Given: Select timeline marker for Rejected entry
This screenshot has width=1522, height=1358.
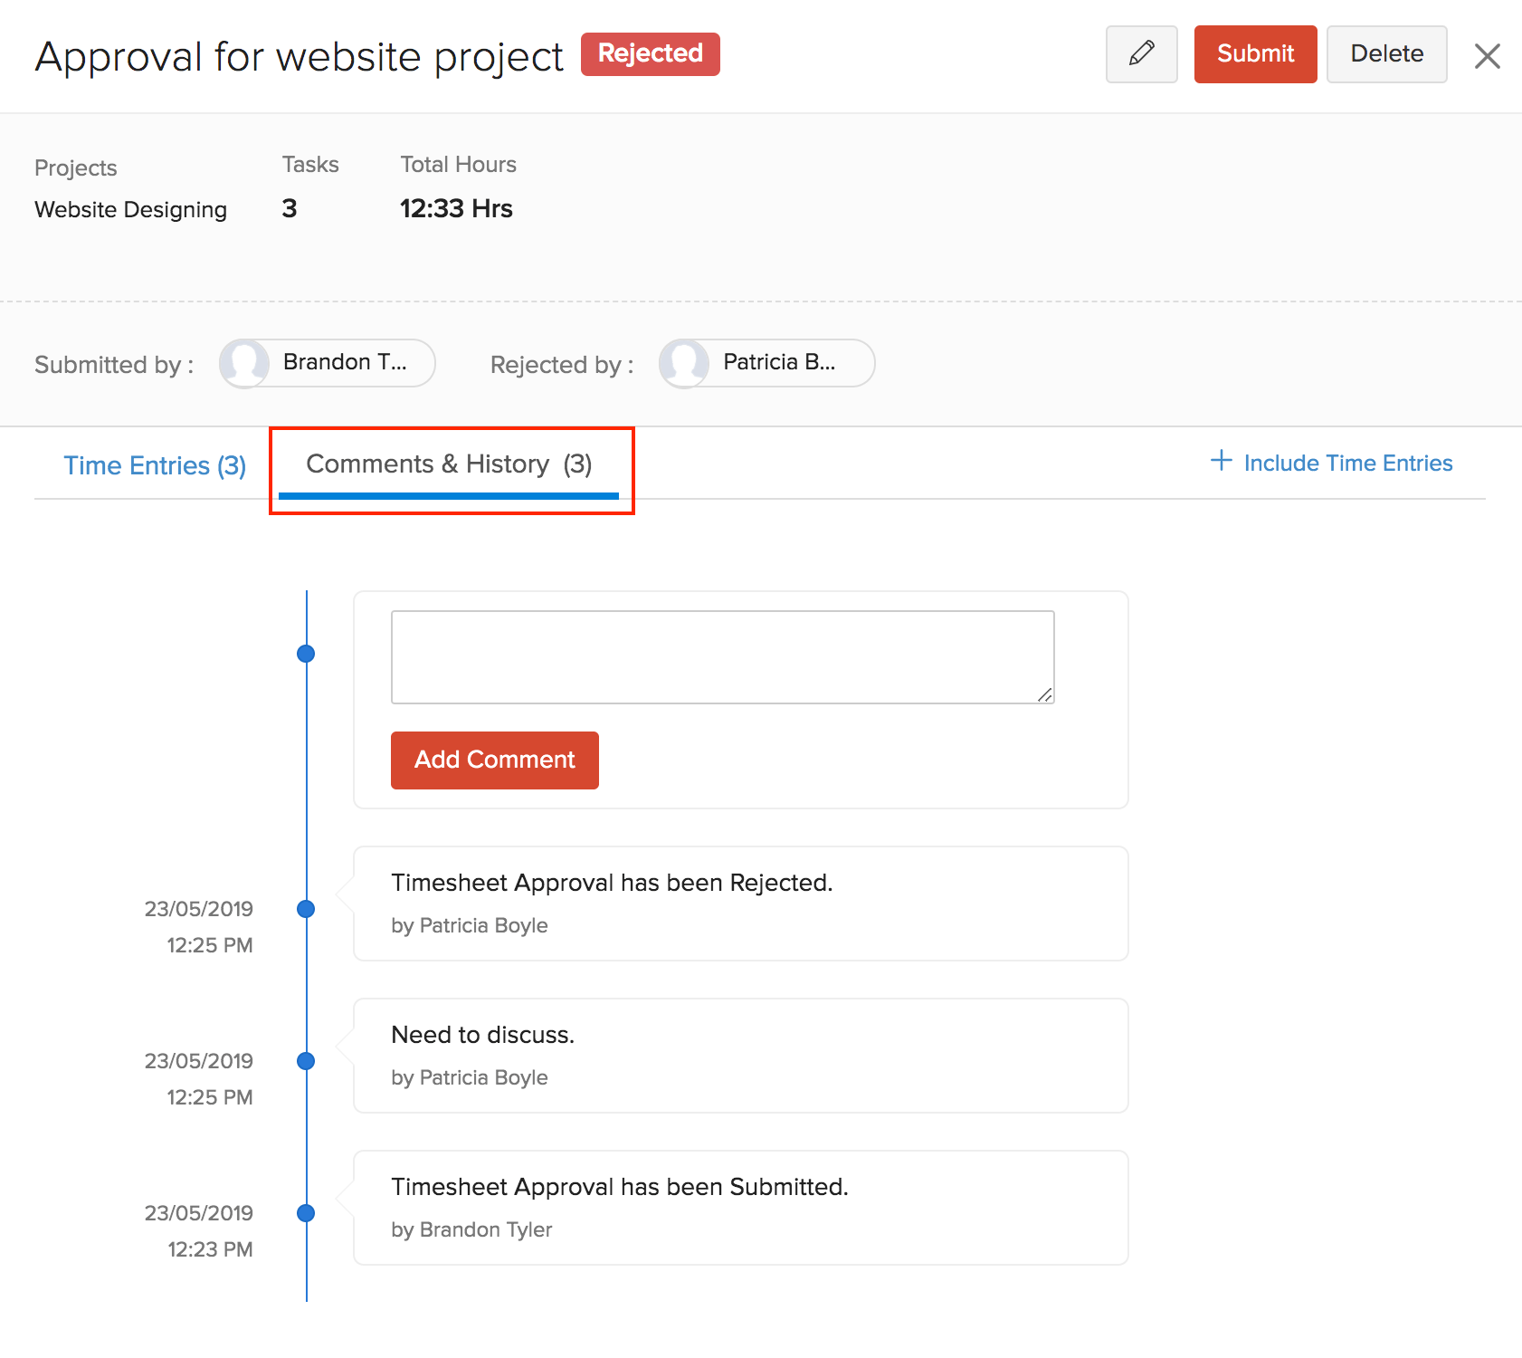Looking at the screenshot, I should click(x=306, y=909).
